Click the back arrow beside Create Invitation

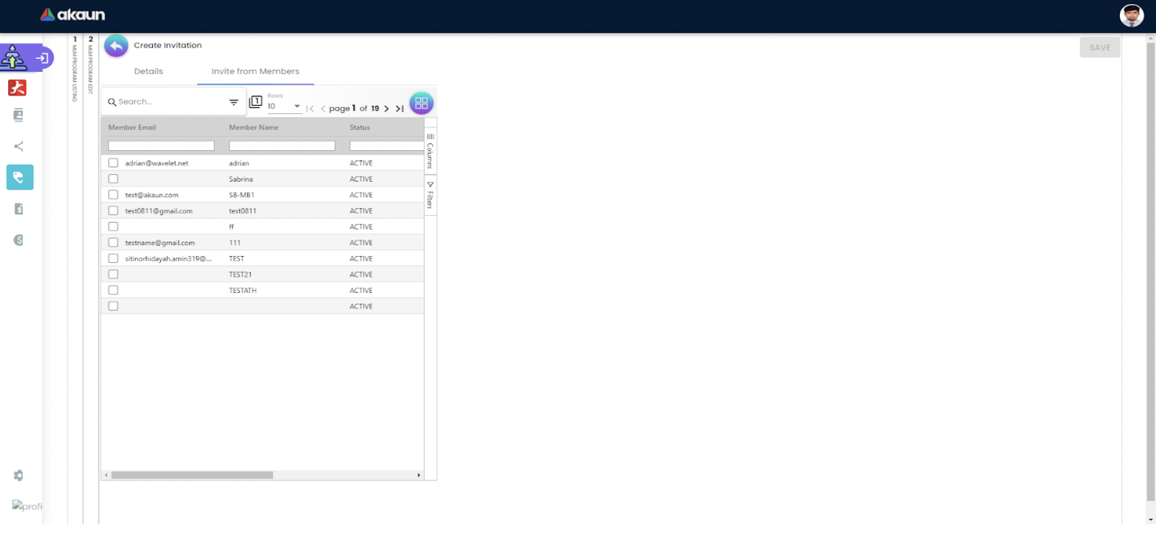click(116, 46)
